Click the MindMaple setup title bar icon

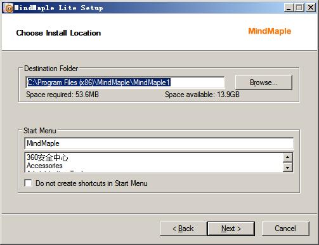tap(8, 8)
